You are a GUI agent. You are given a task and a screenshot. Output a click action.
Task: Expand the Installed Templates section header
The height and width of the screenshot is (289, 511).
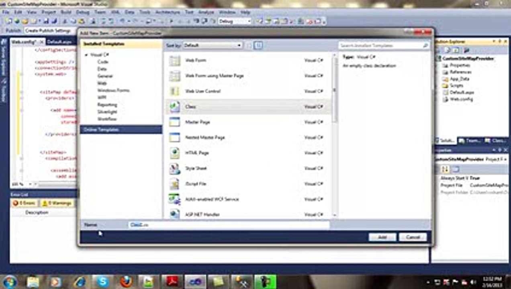121,44
